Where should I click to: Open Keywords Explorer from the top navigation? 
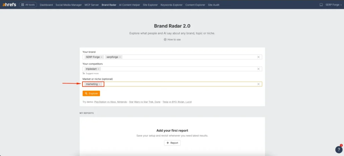click(x=172, y=5)
